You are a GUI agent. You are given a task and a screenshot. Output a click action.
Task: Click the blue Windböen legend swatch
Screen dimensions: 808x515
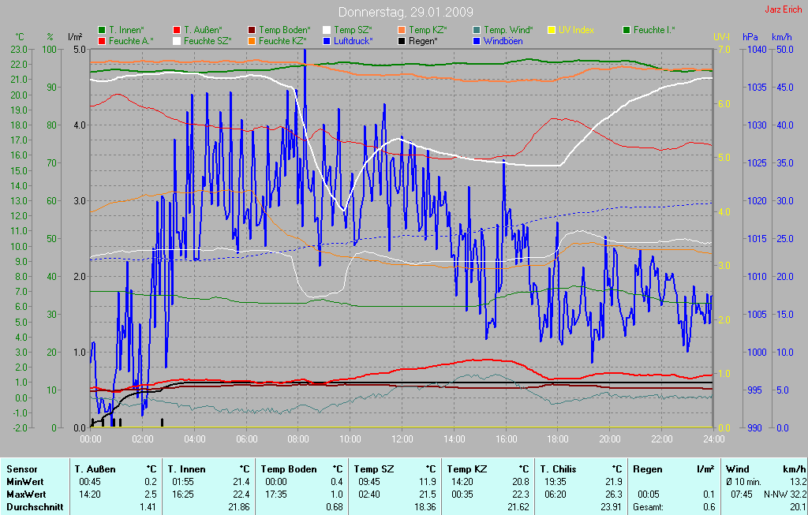[477, 41]
